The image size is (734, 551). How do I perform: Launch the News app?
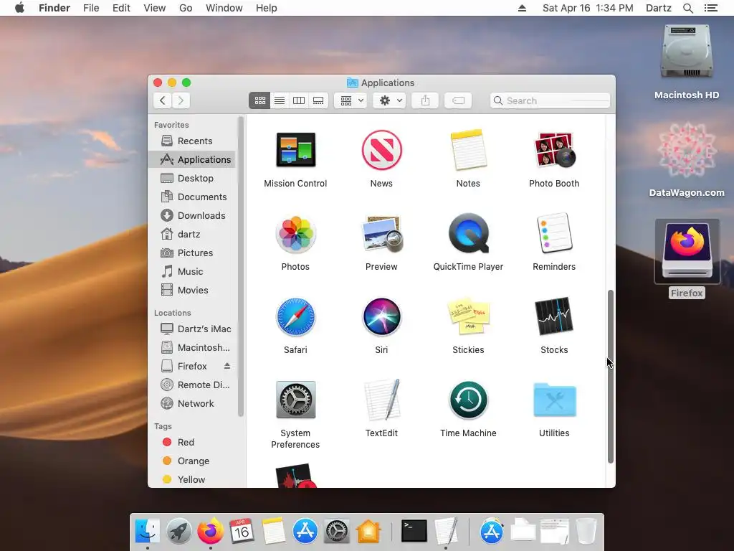coord(381,150)
